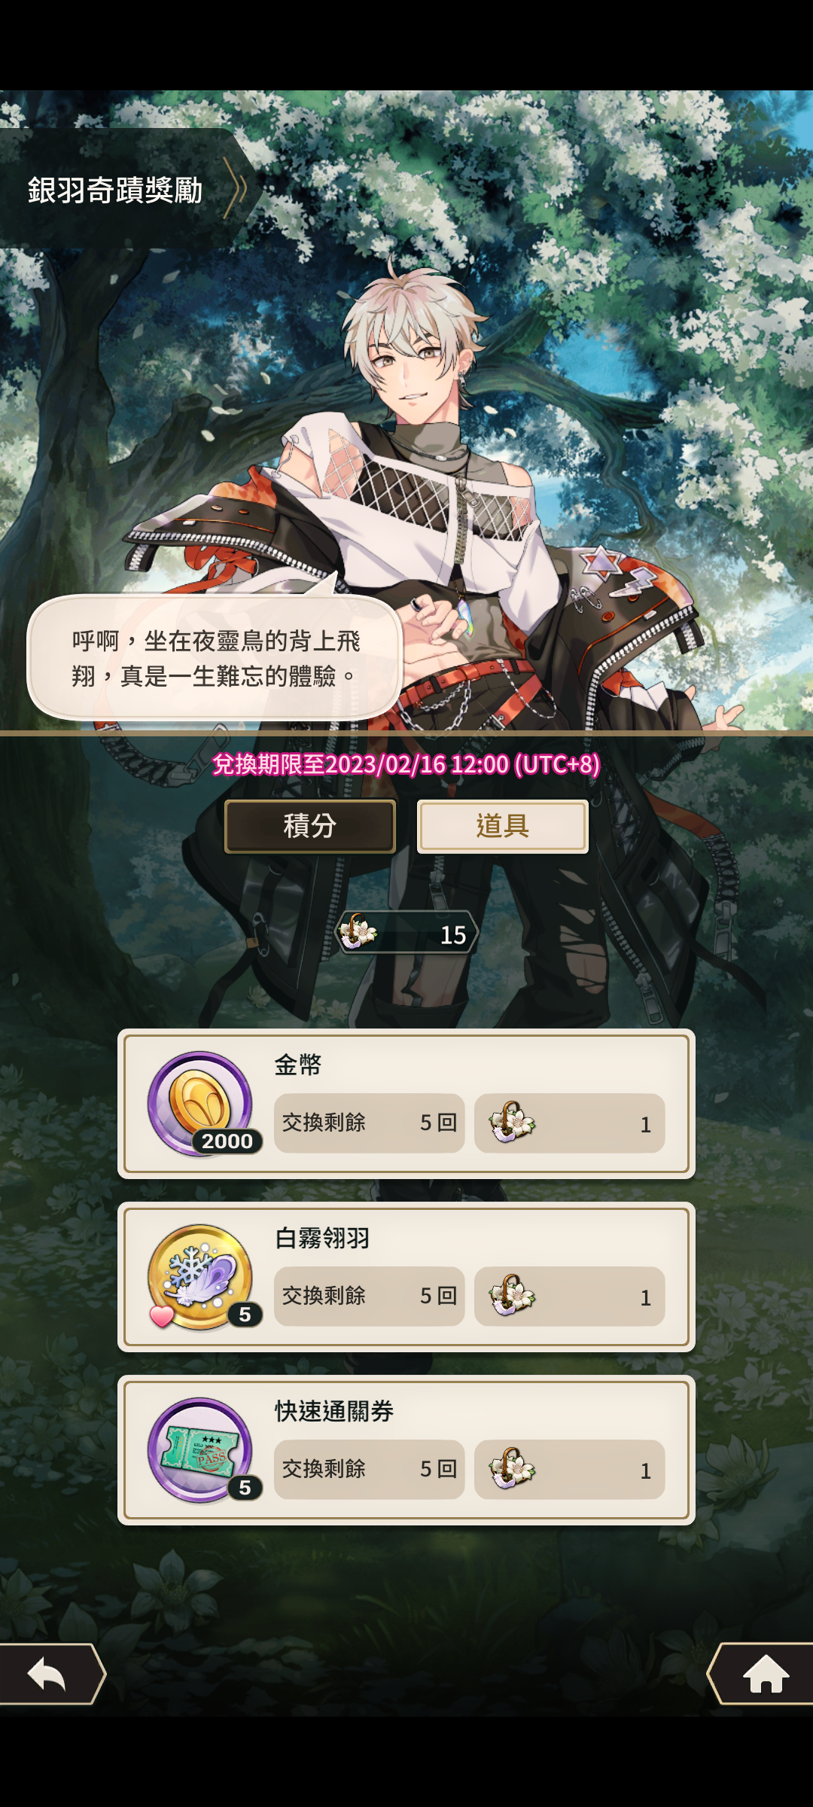The image size is (813, 1807).
Task: Tap the back arrow icon
Action: click(48, 1673)
